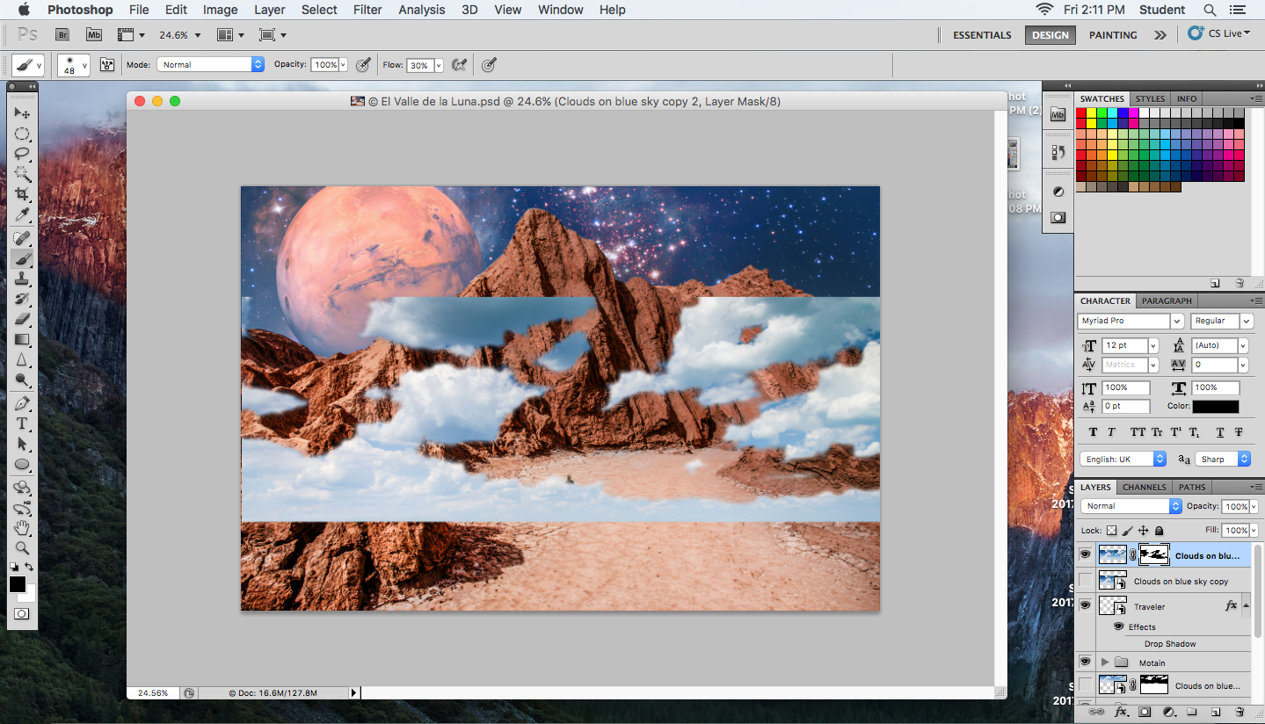Open the Flow value dropdown
The width and height of the screenshot is (1265, 724).
point(438,65)
